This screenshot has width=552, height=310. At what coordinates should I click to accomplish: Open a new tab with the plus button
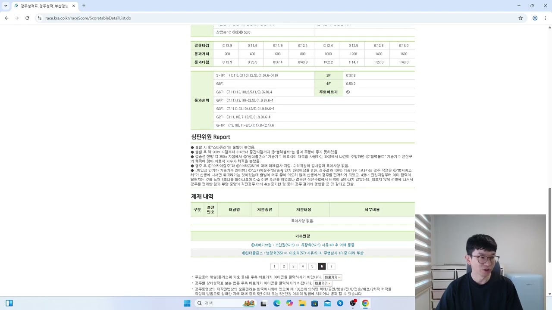84,6
